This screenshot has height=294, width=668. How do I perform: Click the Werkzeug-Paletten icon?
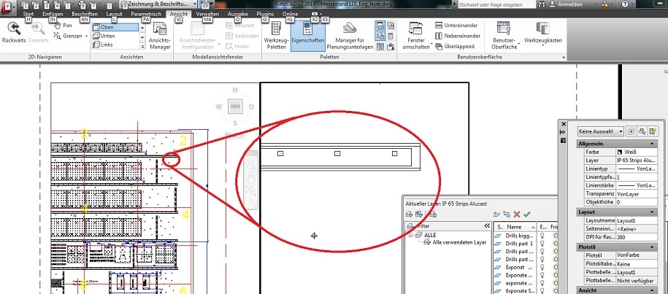pos(277,36)
